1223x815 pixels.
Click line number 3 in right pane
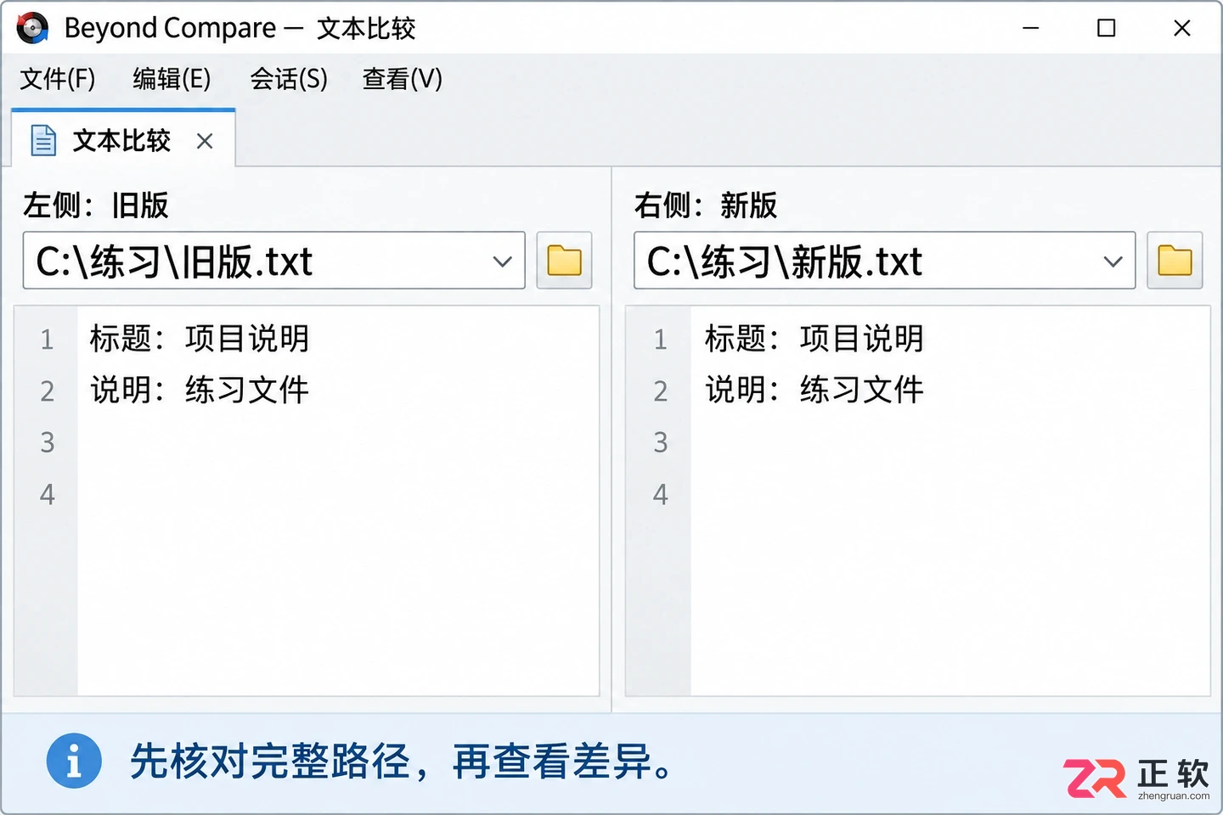click(x=661, y=442)
